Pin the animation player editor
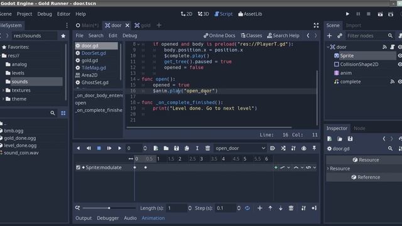 click(x=314, y=148)
